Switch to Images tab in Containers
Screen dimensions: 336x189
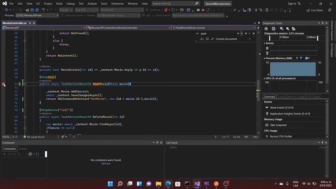pos(23,149)
